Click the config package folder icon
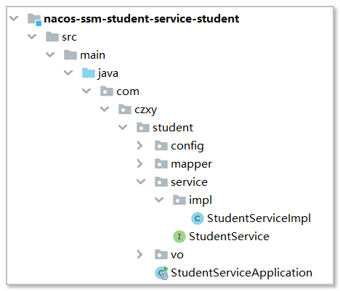 click(x=161, y=146)
